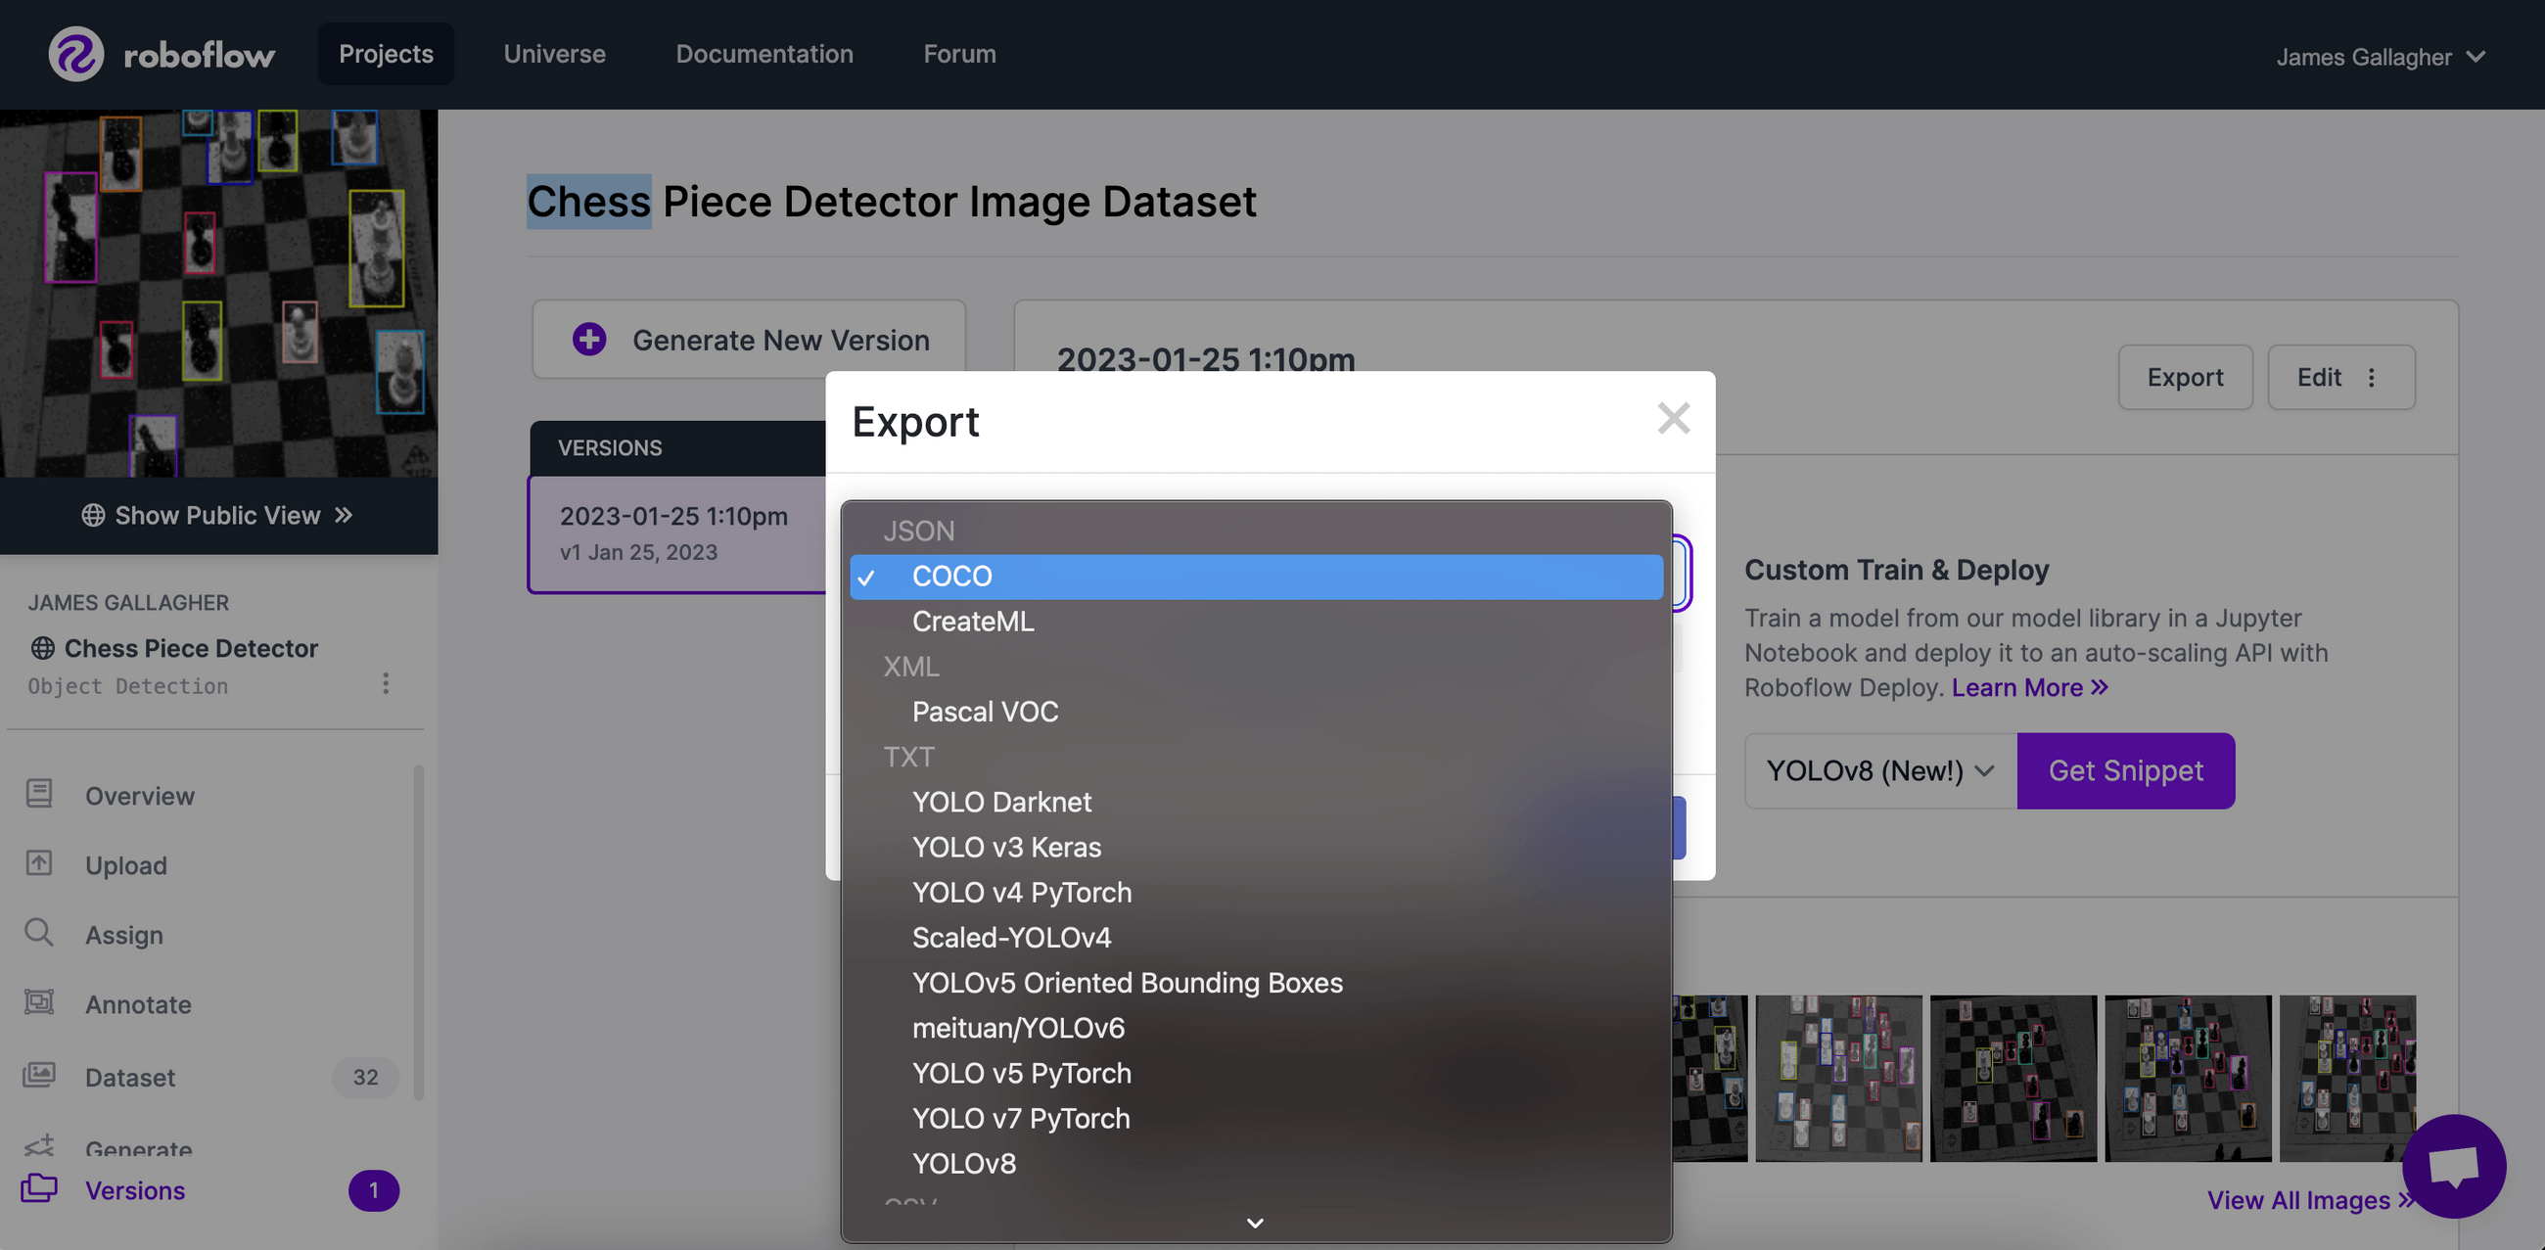Image resolution: width=2545 pixels, height=1250 pixels.
Task: Open Upload via the upload arrow icon
Action: (39, 863)
